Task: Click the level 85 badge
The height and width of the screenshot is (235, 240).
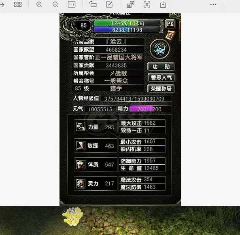Action: [x=83, y=25]
